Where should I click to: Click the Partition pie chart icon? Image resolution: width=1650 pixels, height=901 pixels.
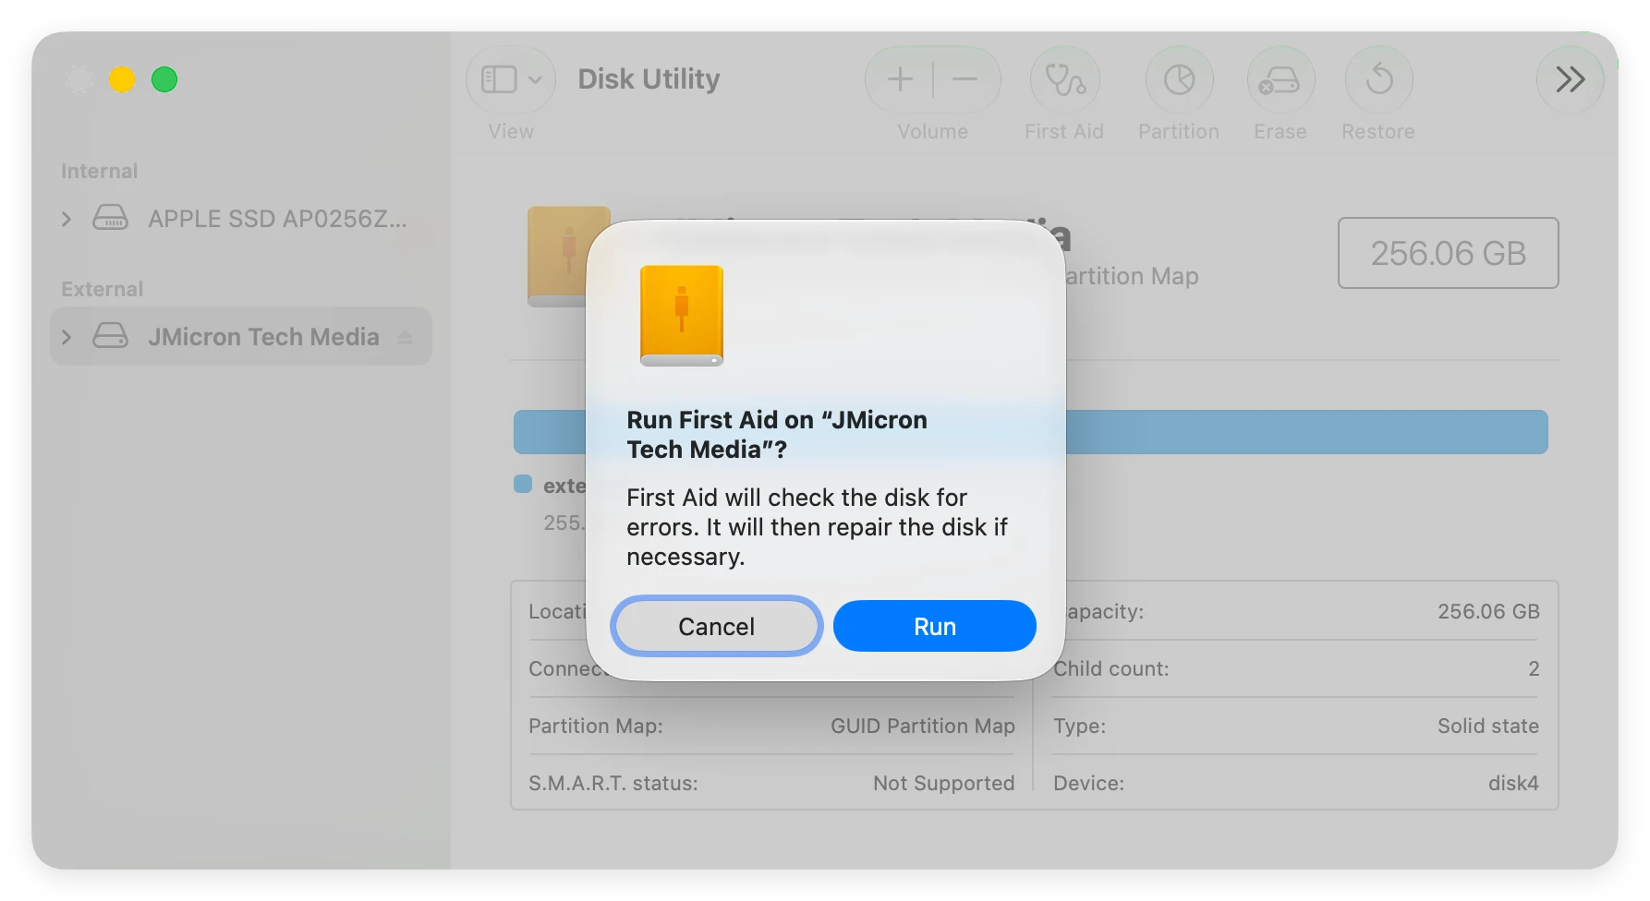pos(1179,79)
